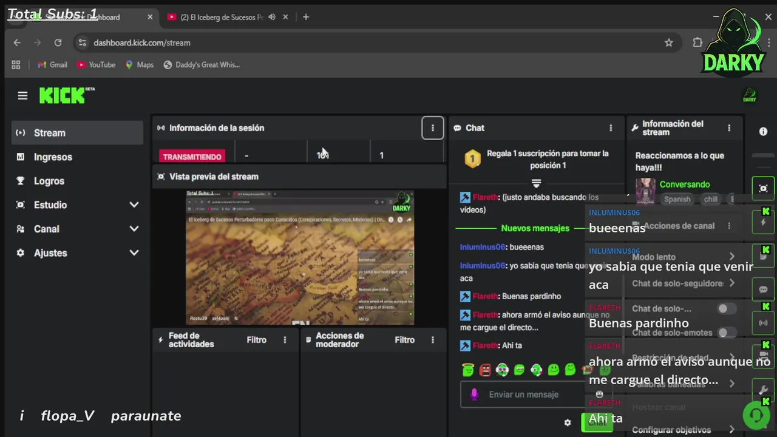
Task: Reload the dashboard page
Action: click(58, 42)
